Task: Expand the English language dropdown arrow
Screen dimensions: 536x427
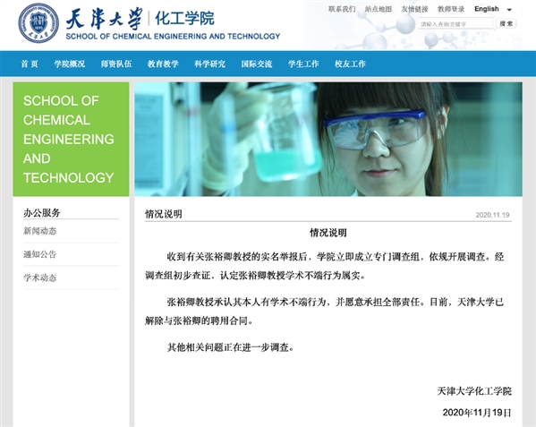Action: point(509,10)
